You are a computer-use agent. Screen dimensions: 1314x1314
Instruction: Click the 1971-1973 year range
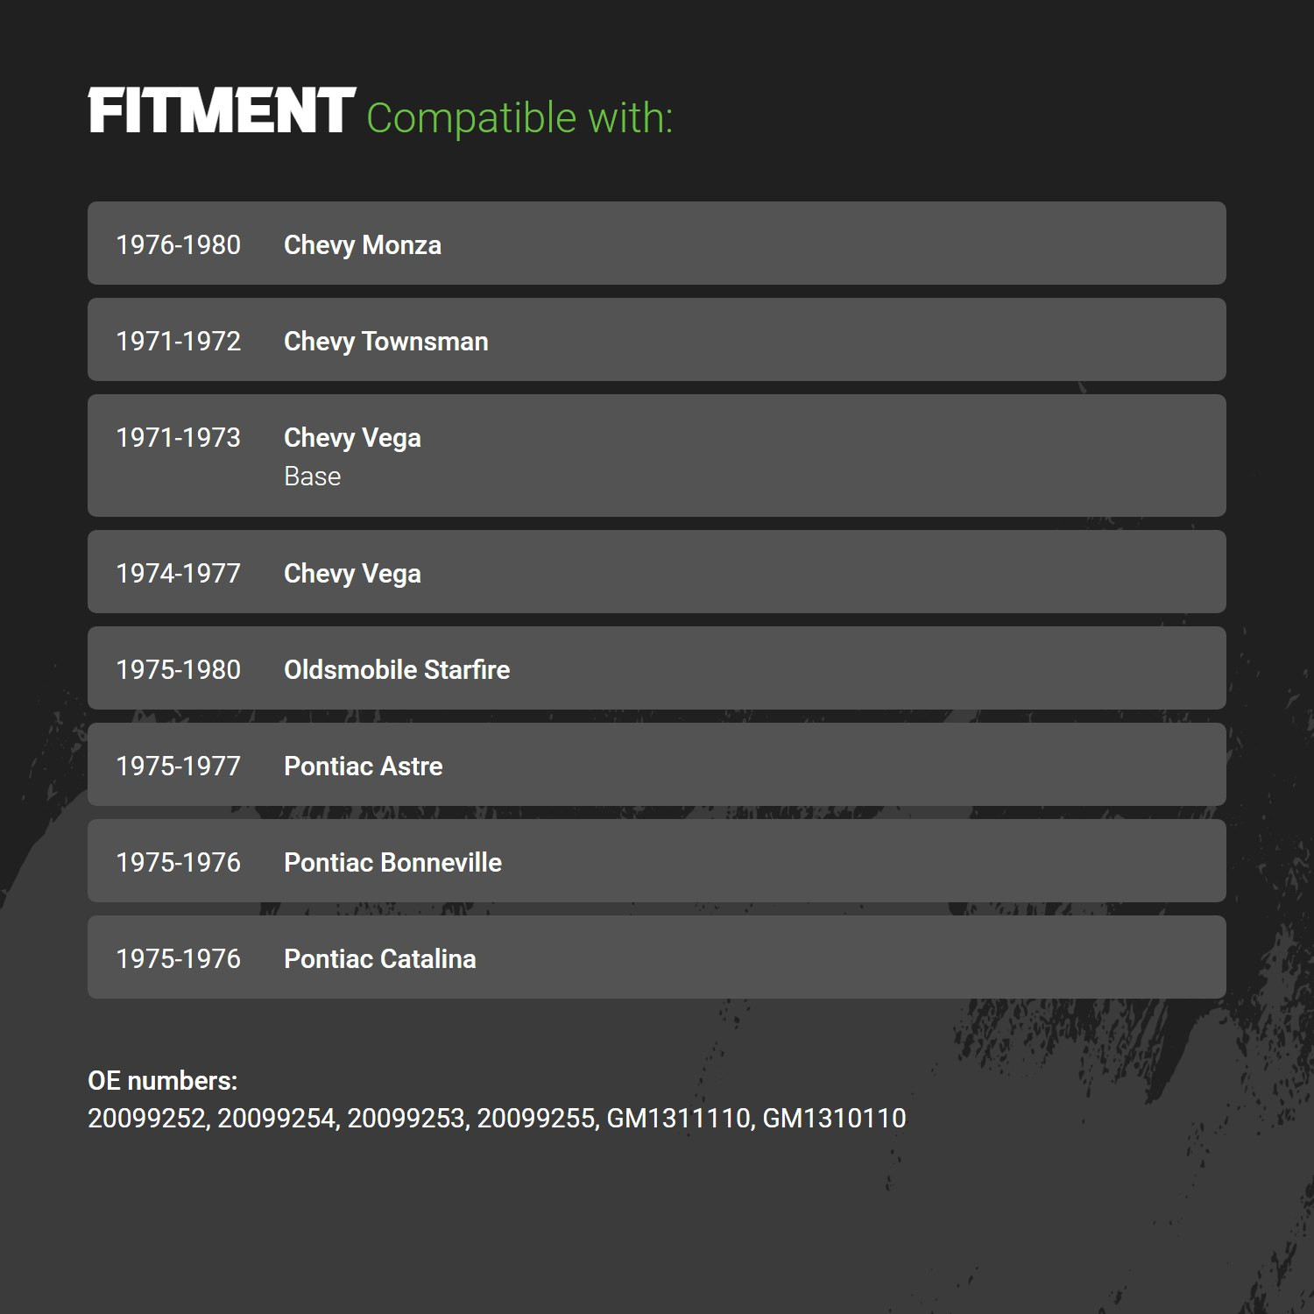tap(179, 438)
